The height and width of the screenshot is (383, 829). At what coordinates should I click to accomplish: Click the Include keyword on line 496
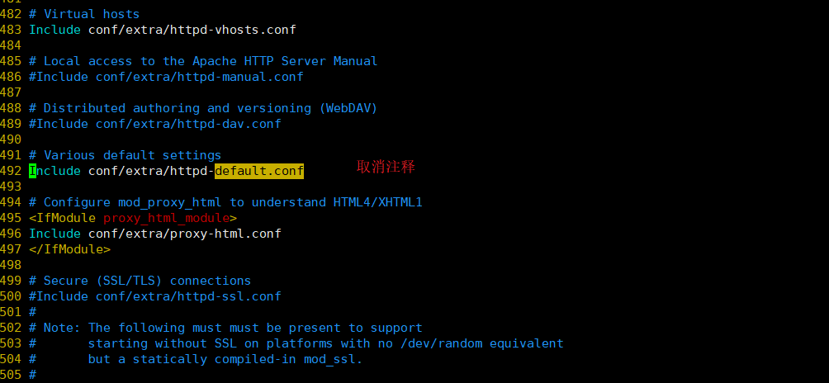pyautogui.click(x=55, y=234)
